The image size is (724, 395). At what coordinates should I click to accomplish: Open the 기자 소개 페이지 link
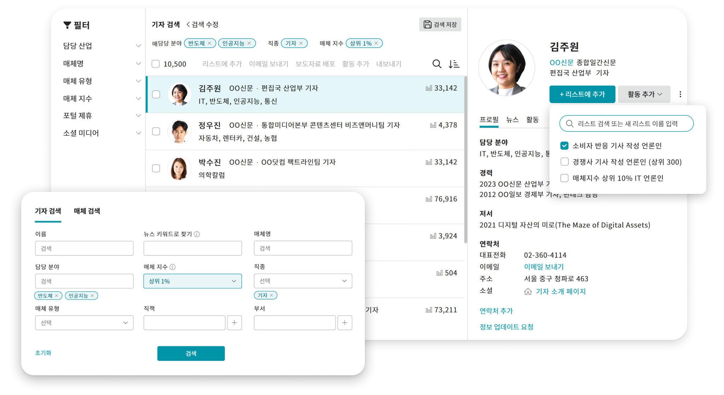(561, 291)
